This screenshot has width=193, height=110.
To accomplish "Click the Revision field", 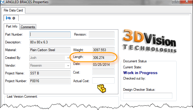I will click(x=102, y=34).
